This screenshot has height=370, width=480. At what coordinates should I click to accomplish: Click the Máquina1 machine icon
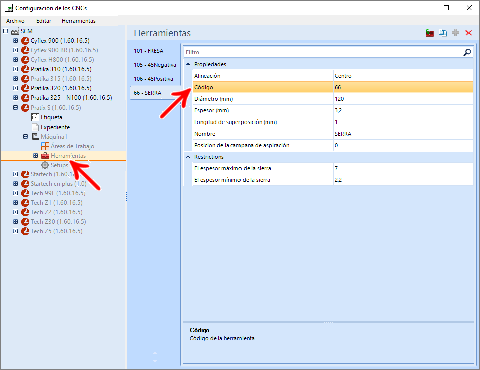(35, 137)
